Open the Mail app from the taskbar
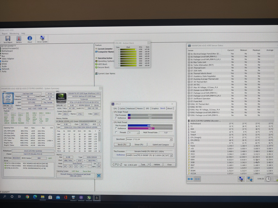 coord(58,197)
